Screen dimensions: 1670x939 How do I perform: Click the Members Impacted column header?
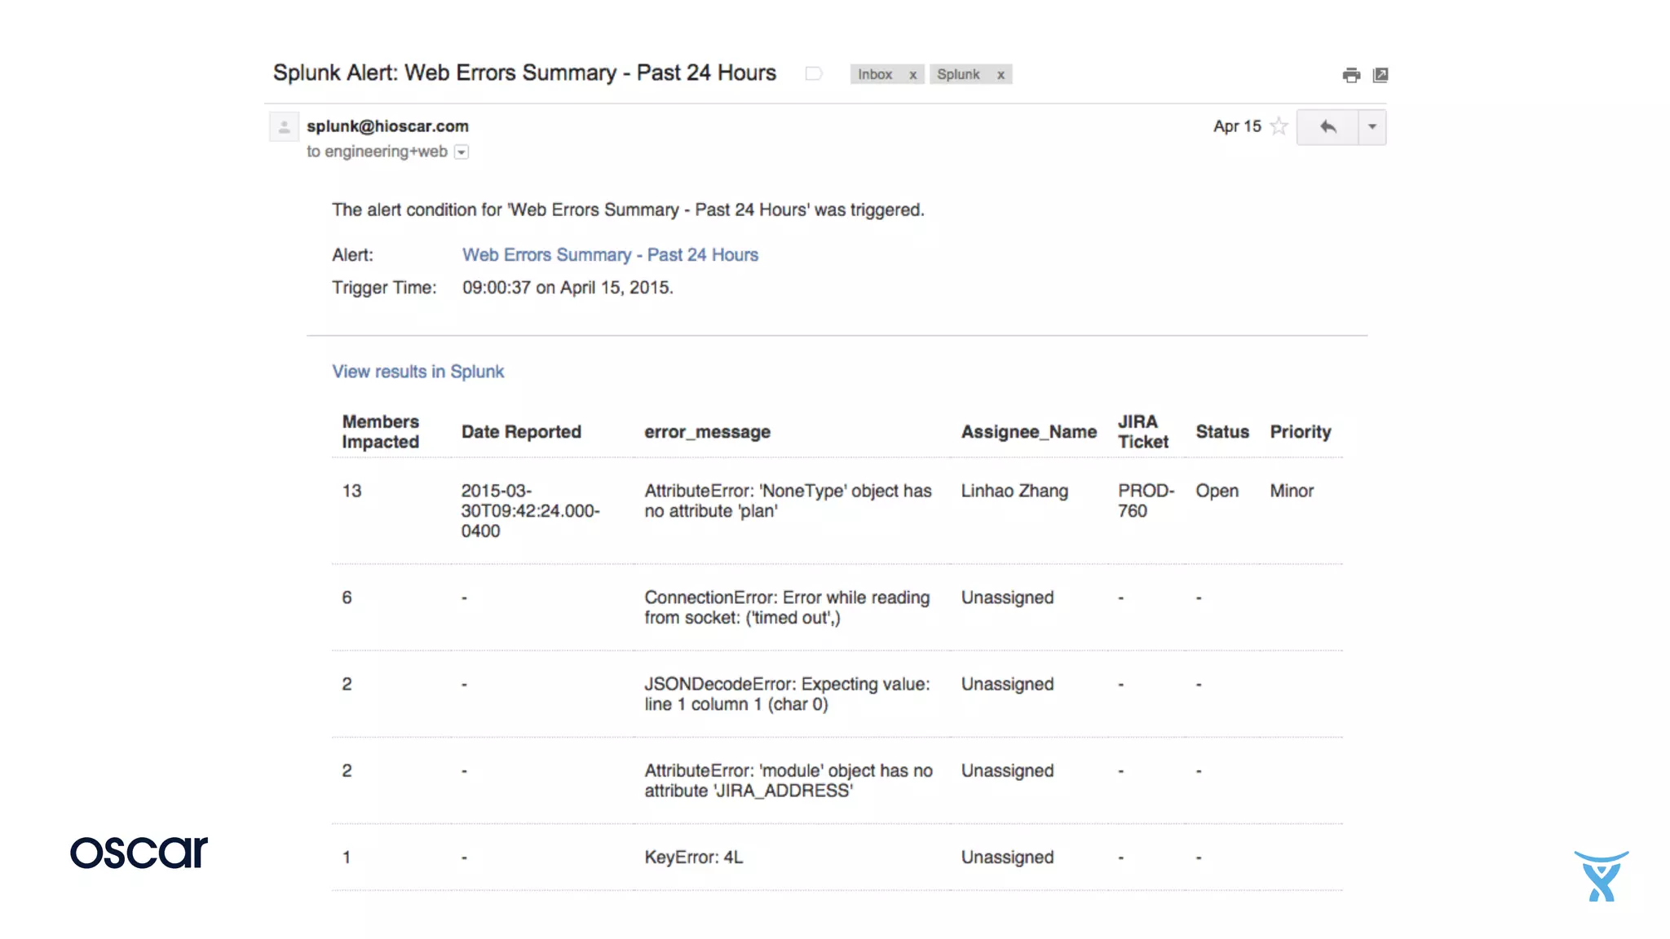(380, 432)
